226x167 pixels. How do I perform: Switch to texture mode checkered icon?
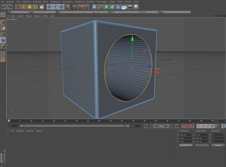3,28
